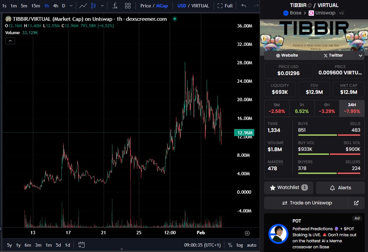Image resolution: width=368 pixels, height=252 pixels.
Task: Click the buyers versus sellers bar
Action: click(x=329, y=173)
